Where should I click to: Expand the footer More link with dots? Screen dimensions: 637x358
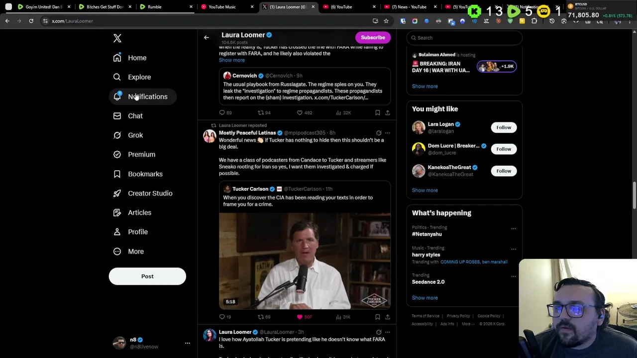click(x=468, y=324)
